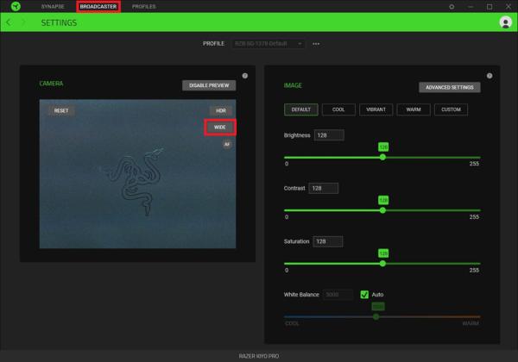Toggle the AF autofocus button
Viewport: 518px width, 362px height.
[227, 144]
